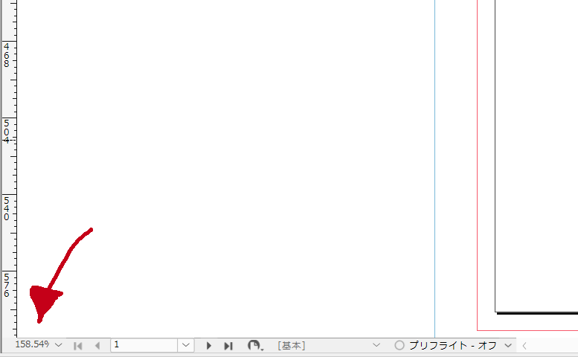Go to the previous page
Screen dimensions: 578x357
point(97,346)
